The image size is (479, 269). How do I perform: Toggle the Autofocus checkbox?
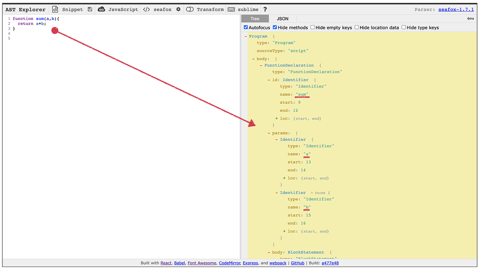pyautogui.click(x=246, y=27)
